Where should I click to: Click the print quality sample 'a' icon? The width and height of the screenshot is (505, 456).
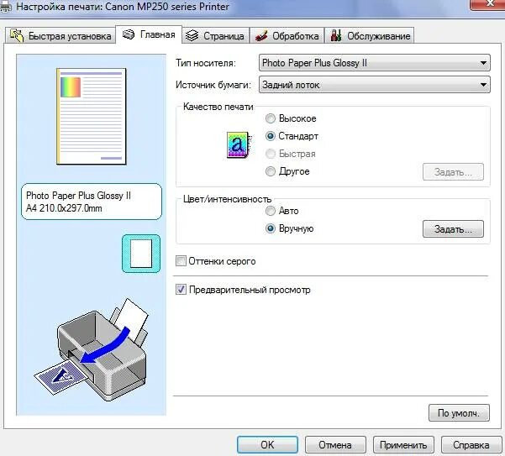[239, 144]
